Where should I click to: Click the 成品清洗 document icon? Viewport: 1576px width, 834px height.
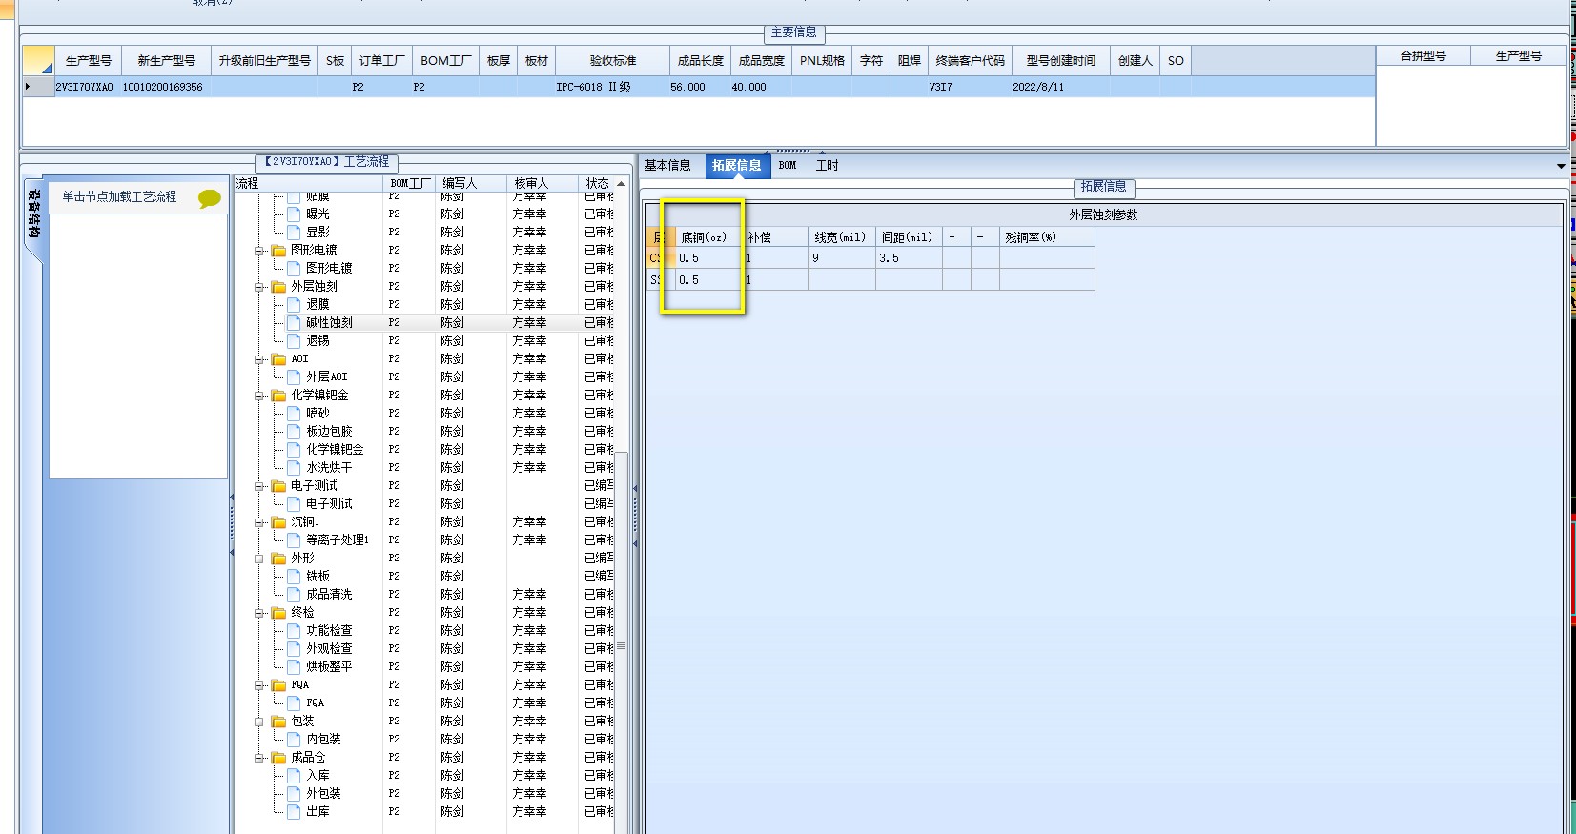(x=295, y=595)
